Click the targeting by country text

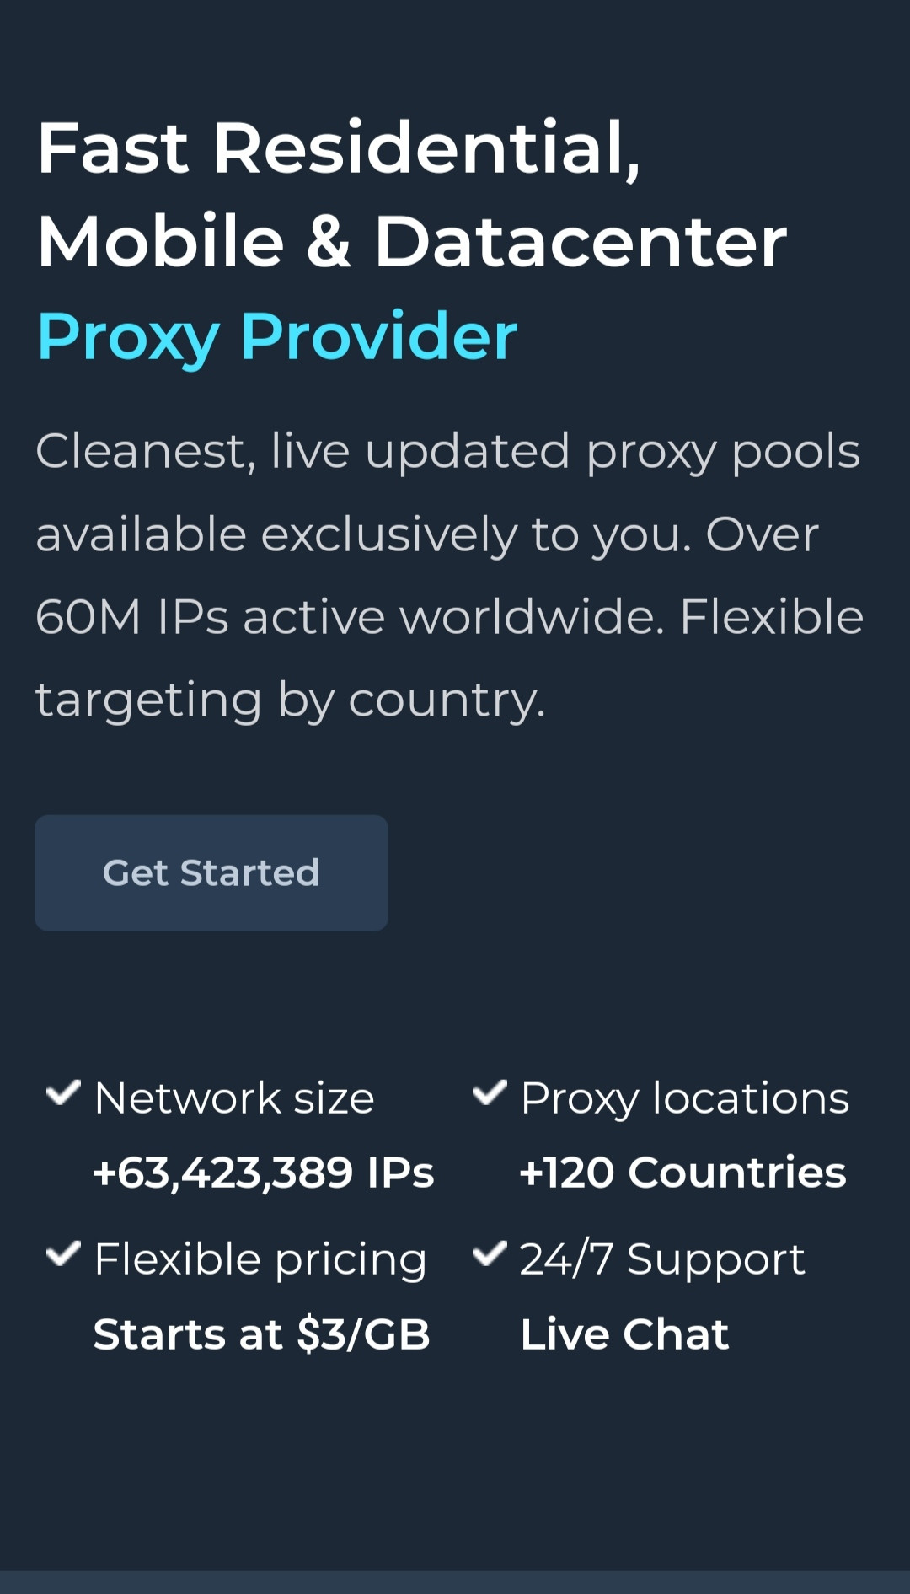tap(291, 700)
